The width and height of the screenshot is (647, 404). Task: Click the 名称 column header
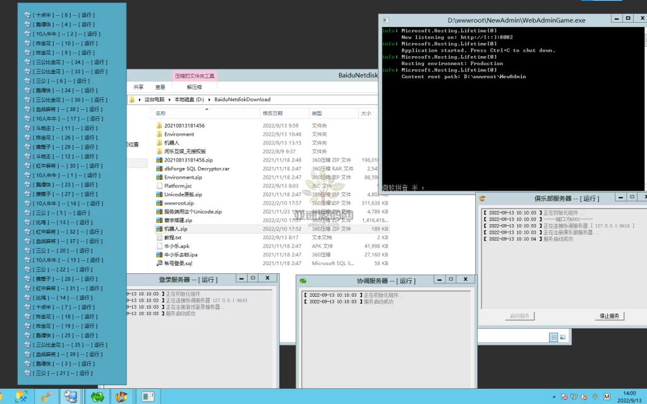[x=161, y=114]
